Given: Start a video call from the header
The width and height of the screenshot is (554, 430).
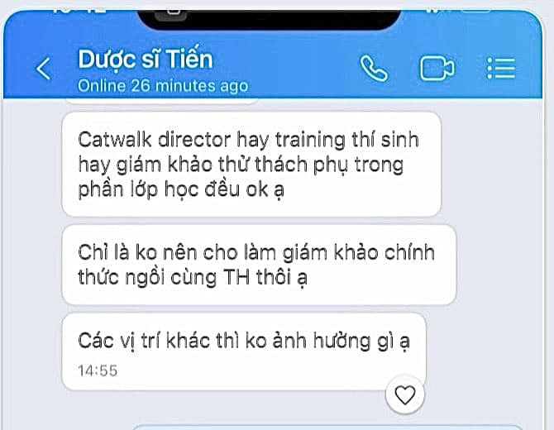Looking at the screenshot, I should 437,68.
